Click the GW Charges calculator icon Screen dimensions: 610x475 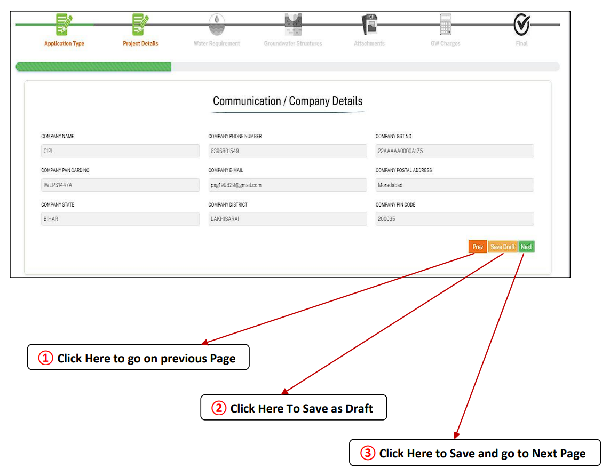click(445, 23)
